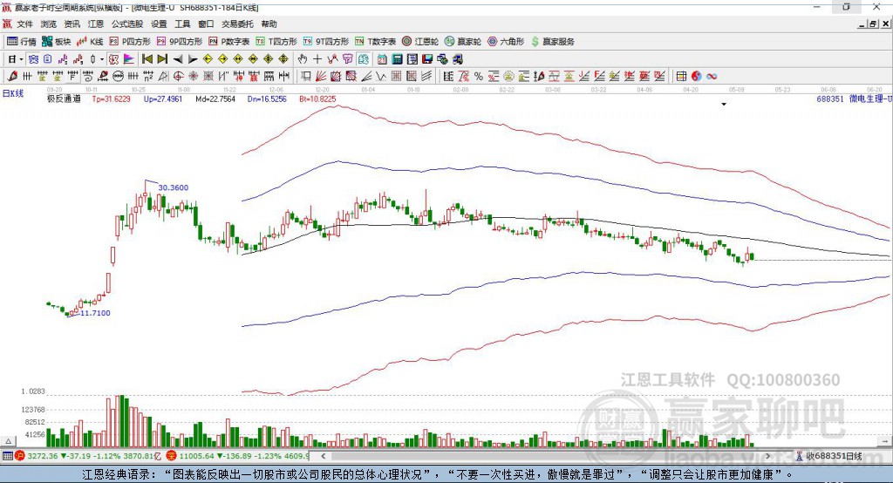This screenshot has width=893, height=483.
Task: Jump to first bar green arrow
Action: [x=147, y=59]
